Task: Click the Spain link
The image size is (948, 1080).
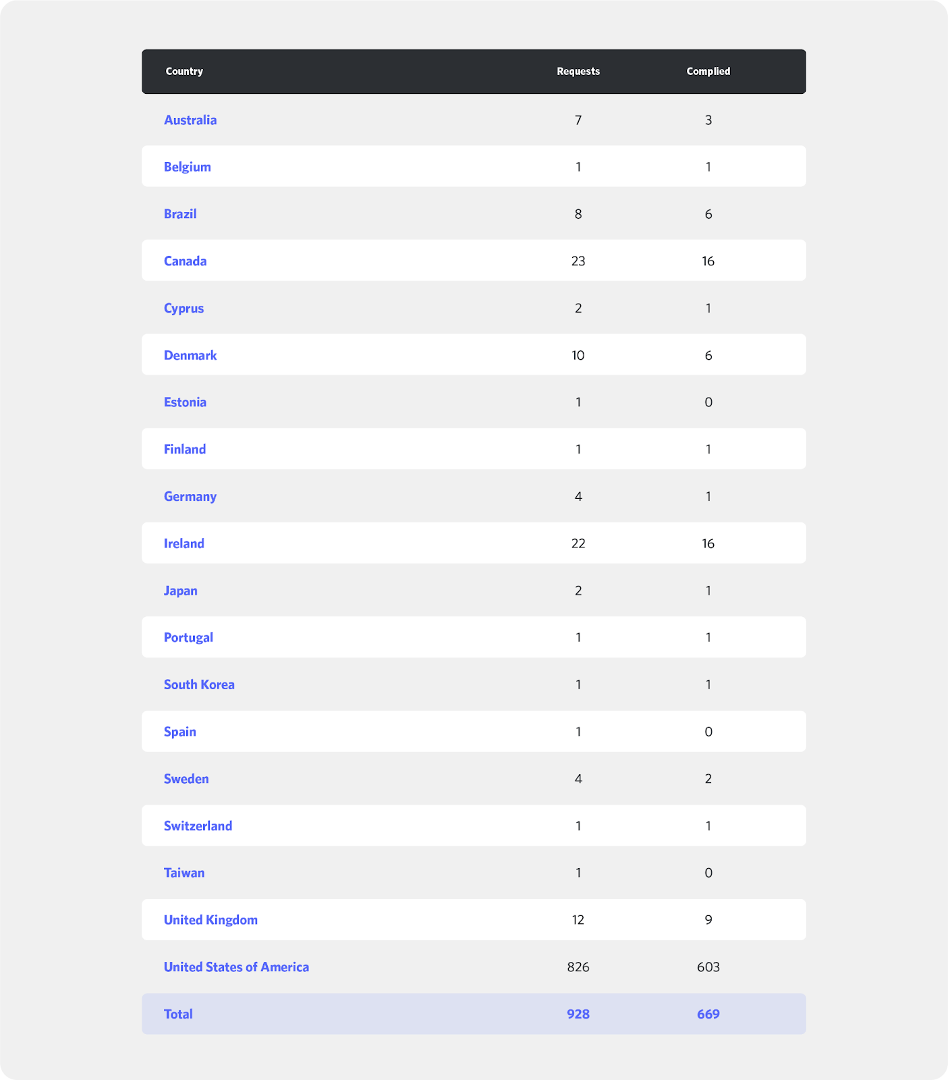Action: pyautogui.click(x=180, y=732)
